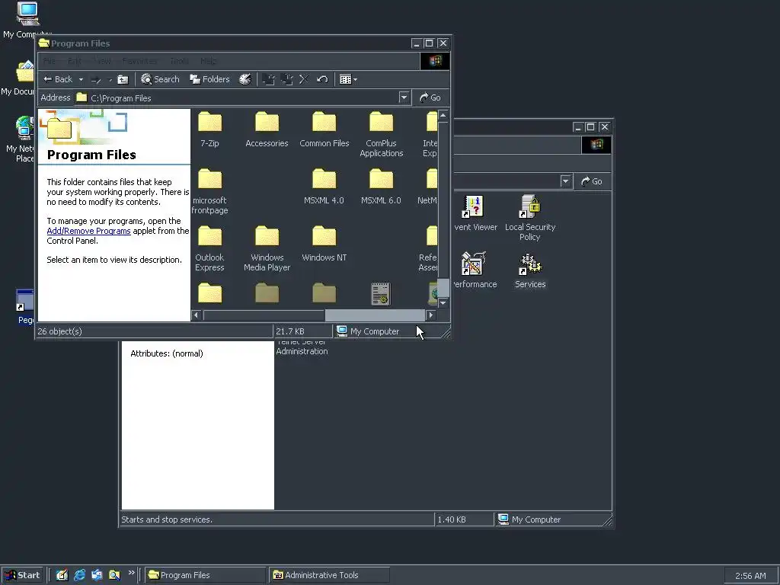Click the '26 object(s)' status bar text
Viewport: 780px width, 585px height.
[59, 331]
